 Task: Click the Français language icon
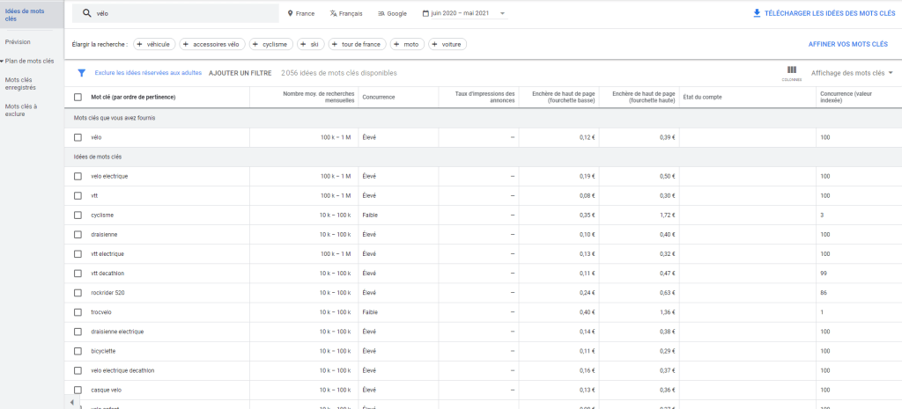click(x=333, y=13)
